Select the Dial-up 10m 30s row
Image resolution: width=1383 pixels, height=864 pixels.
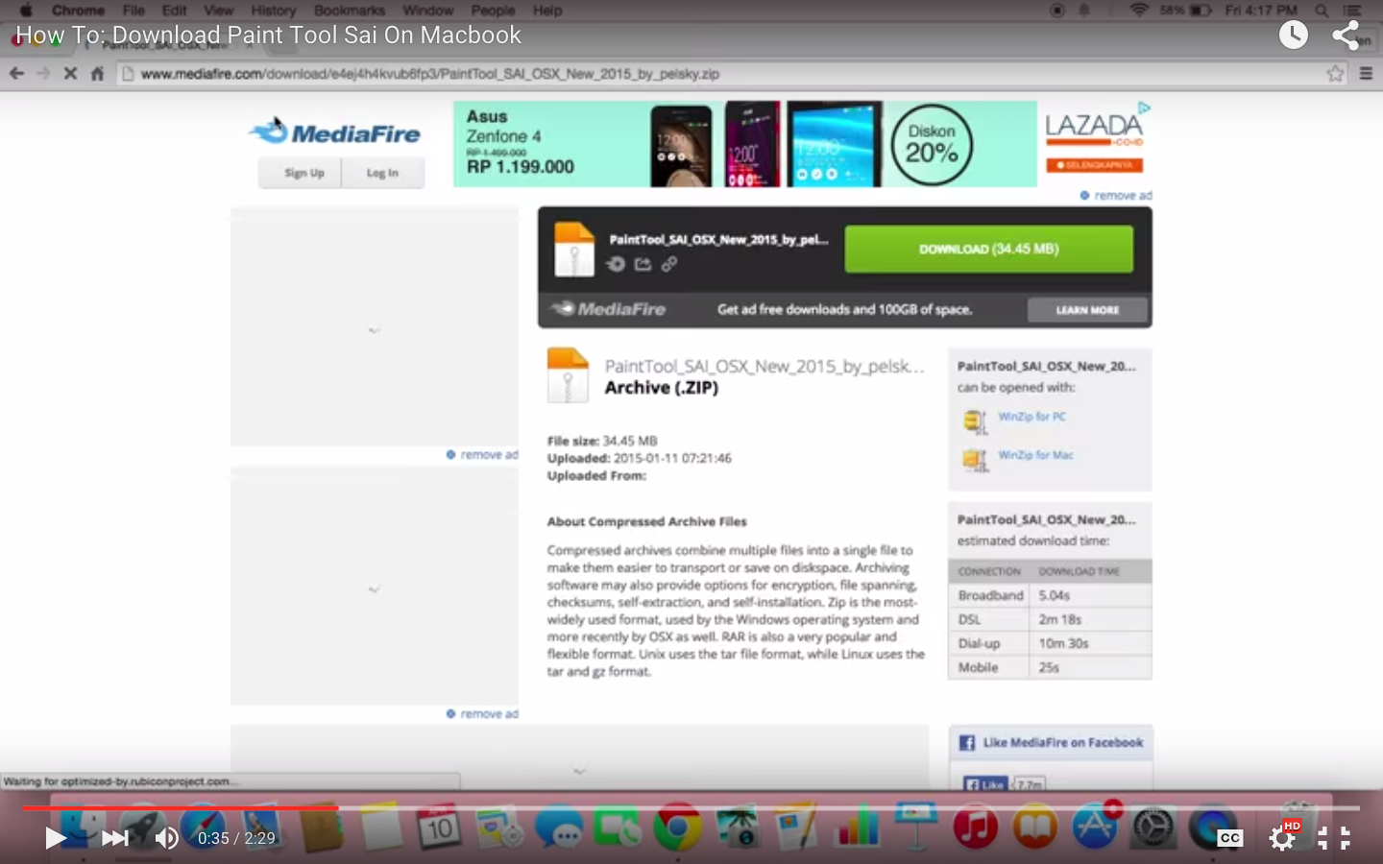click(1050, 643)
